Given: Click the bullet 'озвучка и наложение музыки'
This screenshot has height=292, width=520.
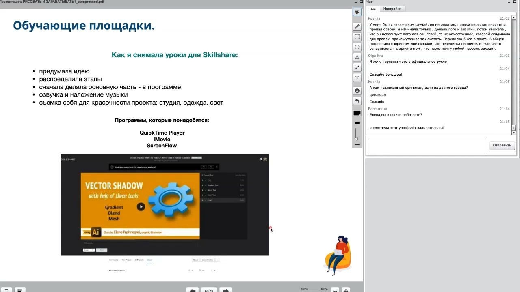Looking at the screenshot, I should click(83, 95).
